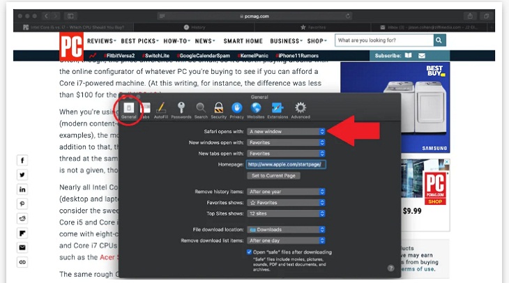Open the Tabs preferences pane
The width and height of the screenshot is (509, 283).
coord(146,110)
